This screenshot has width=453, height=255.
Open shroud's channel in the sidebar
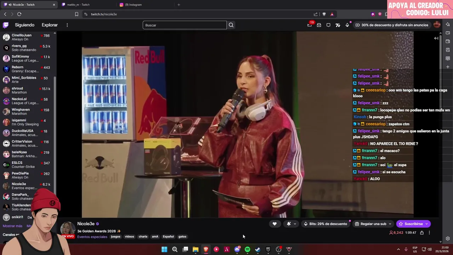click(x=27, y=90)
